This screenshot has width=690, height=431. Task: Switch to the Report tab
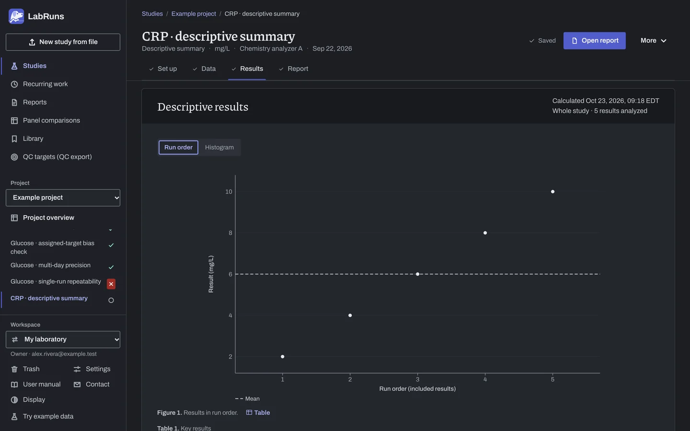coord(293,69)
